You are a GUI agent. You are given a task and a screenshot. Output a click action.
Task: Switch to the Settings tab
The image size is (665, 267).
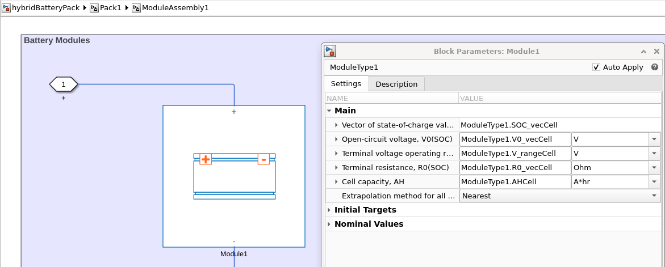[346, 83]
